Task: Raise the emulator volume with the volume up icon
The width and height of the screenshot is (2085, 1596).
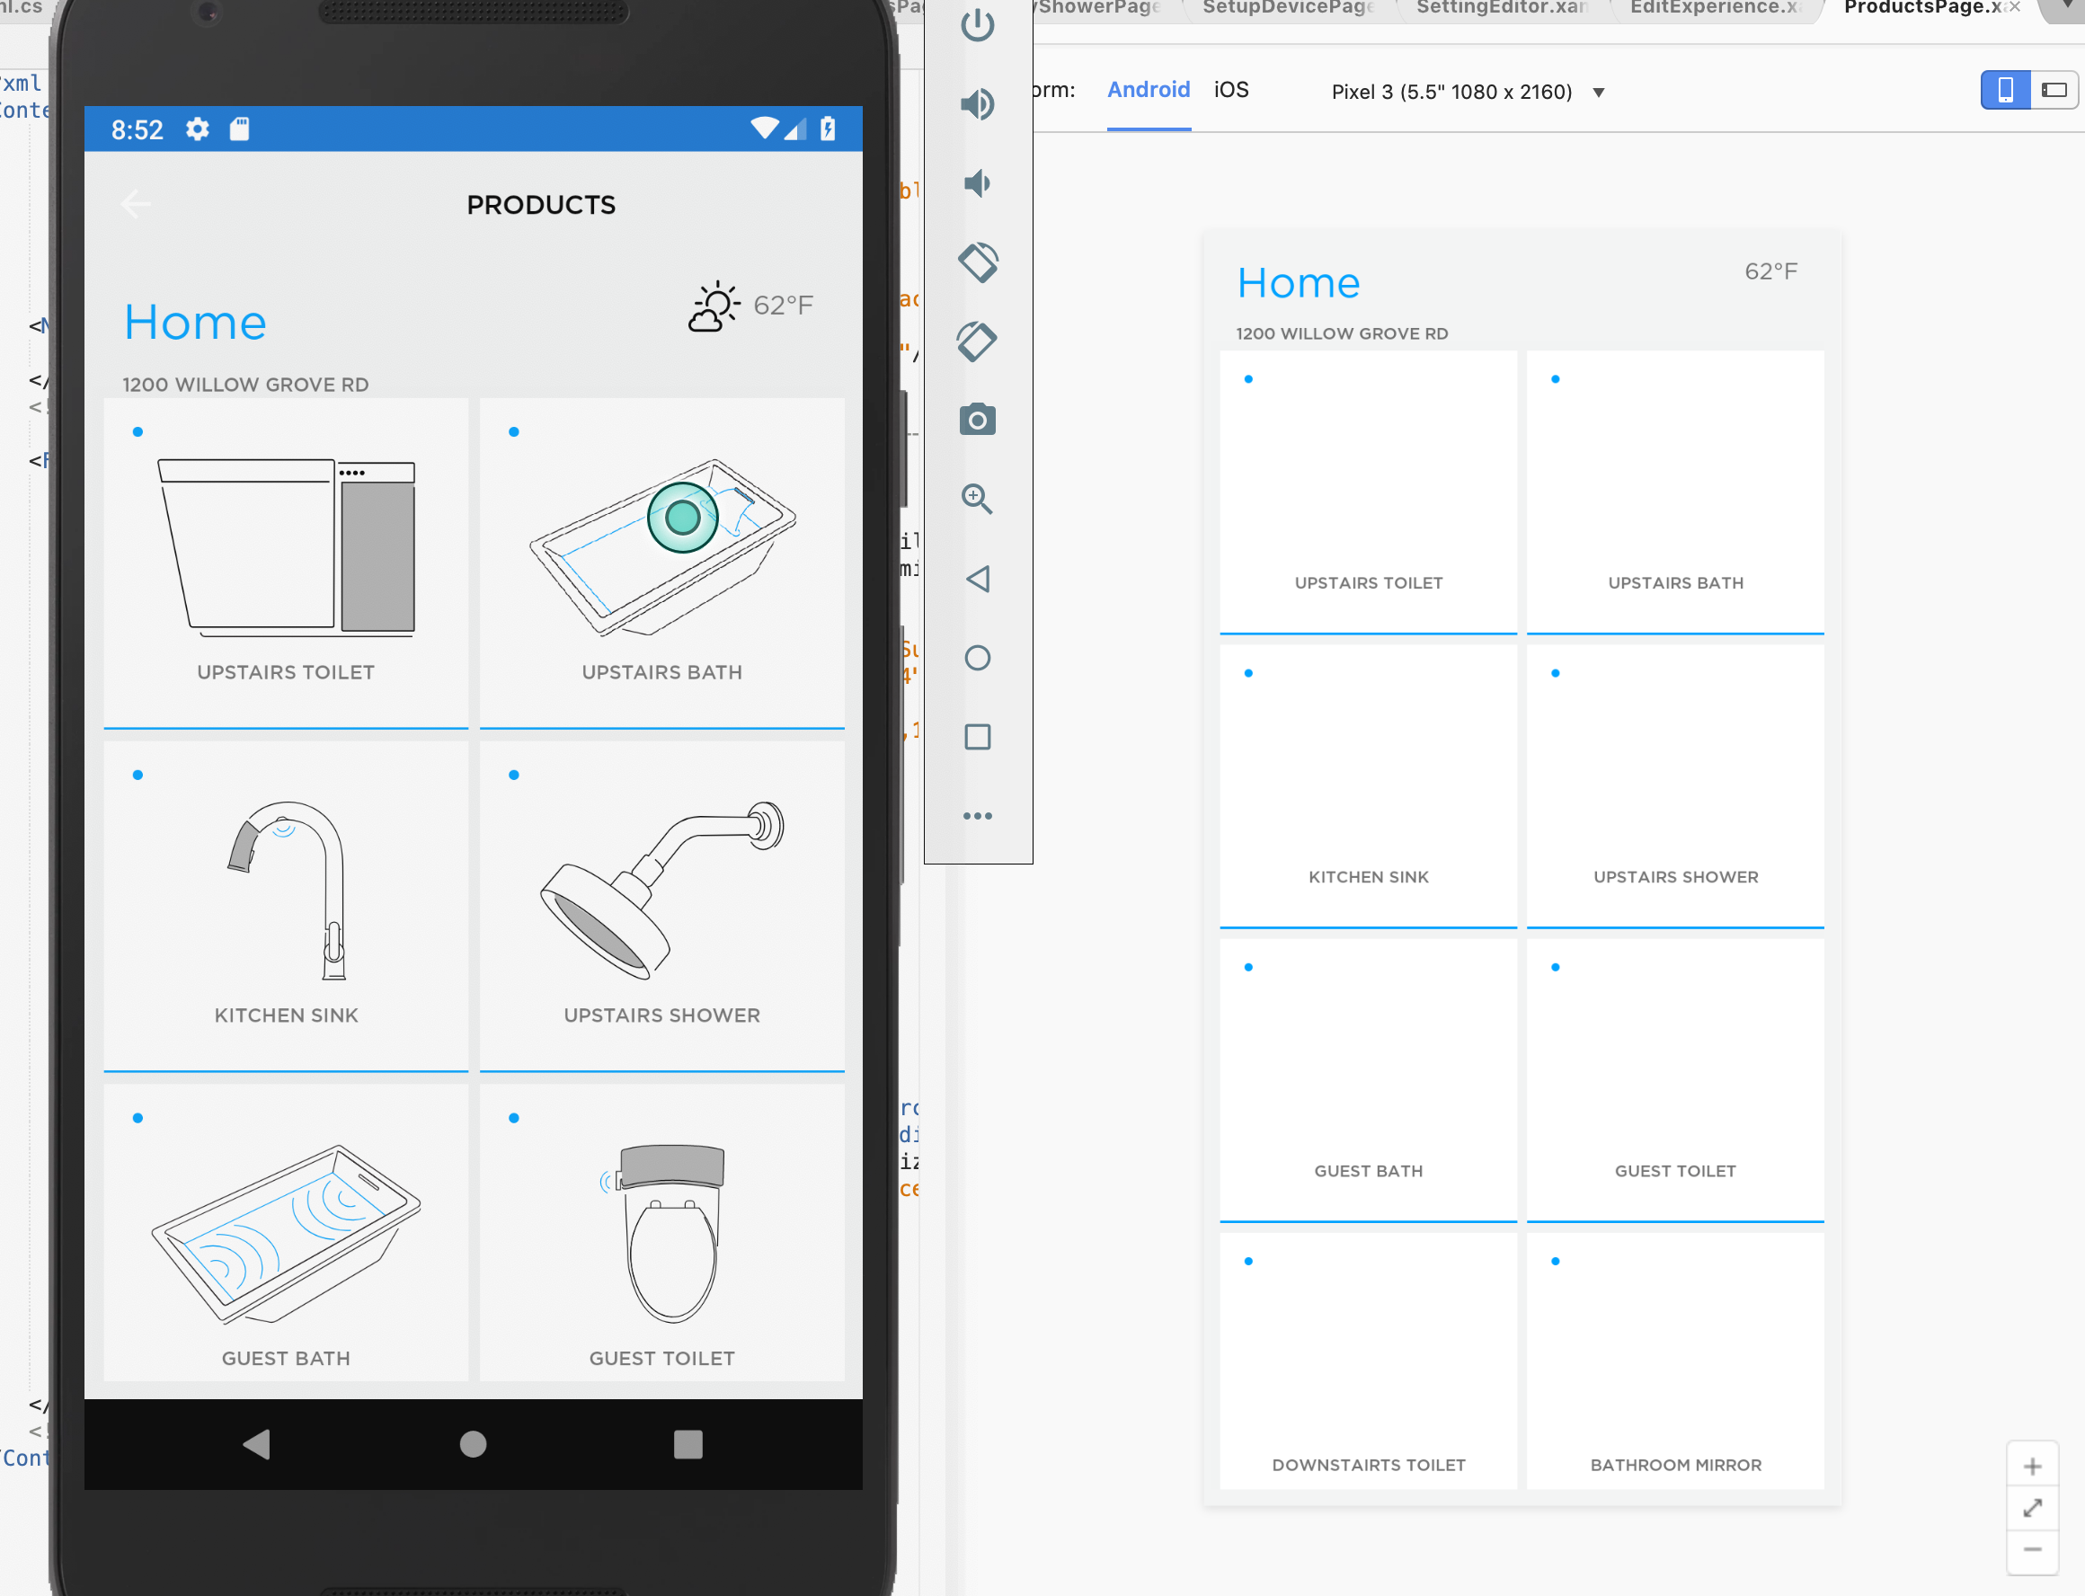Action: [x=978, y=103]
